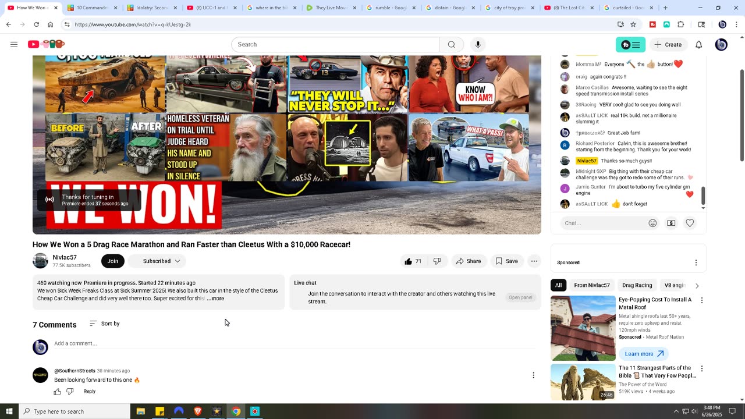The height and width of the screenshot is (419, 745).
Task: Like the video with thumbs up
Action: coord(413,261)
